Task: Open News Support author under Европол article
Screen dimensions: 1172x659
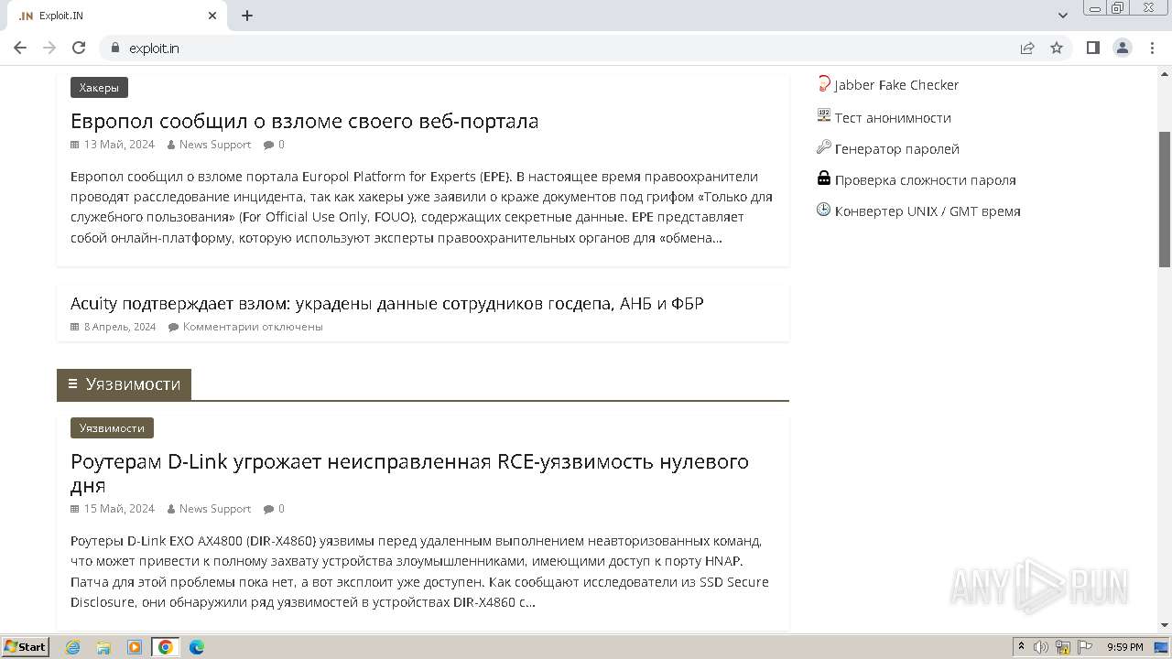Action: click(x=215, y=145)
